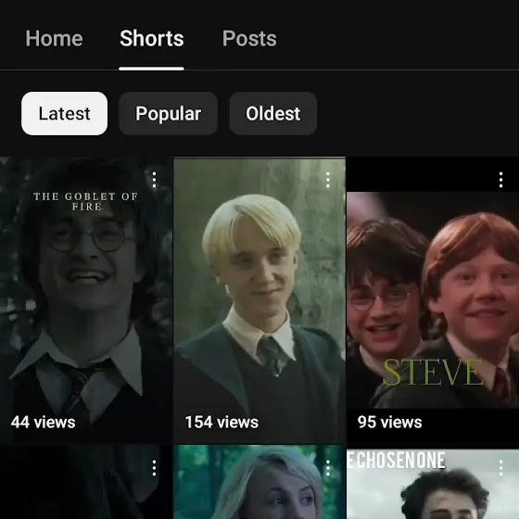Select the Popular filter chip
Screen dimensions: 519x519
click(168, 113)
